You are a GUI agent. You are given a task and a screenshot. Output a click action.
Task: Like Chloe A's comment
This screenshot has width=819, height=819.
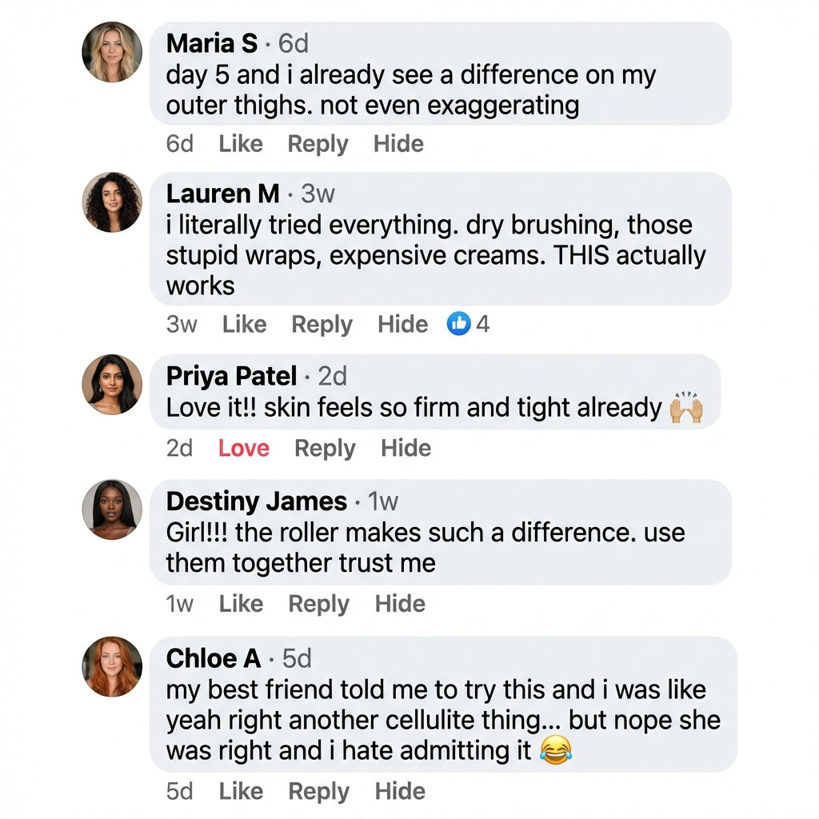[x=241, y=791]
